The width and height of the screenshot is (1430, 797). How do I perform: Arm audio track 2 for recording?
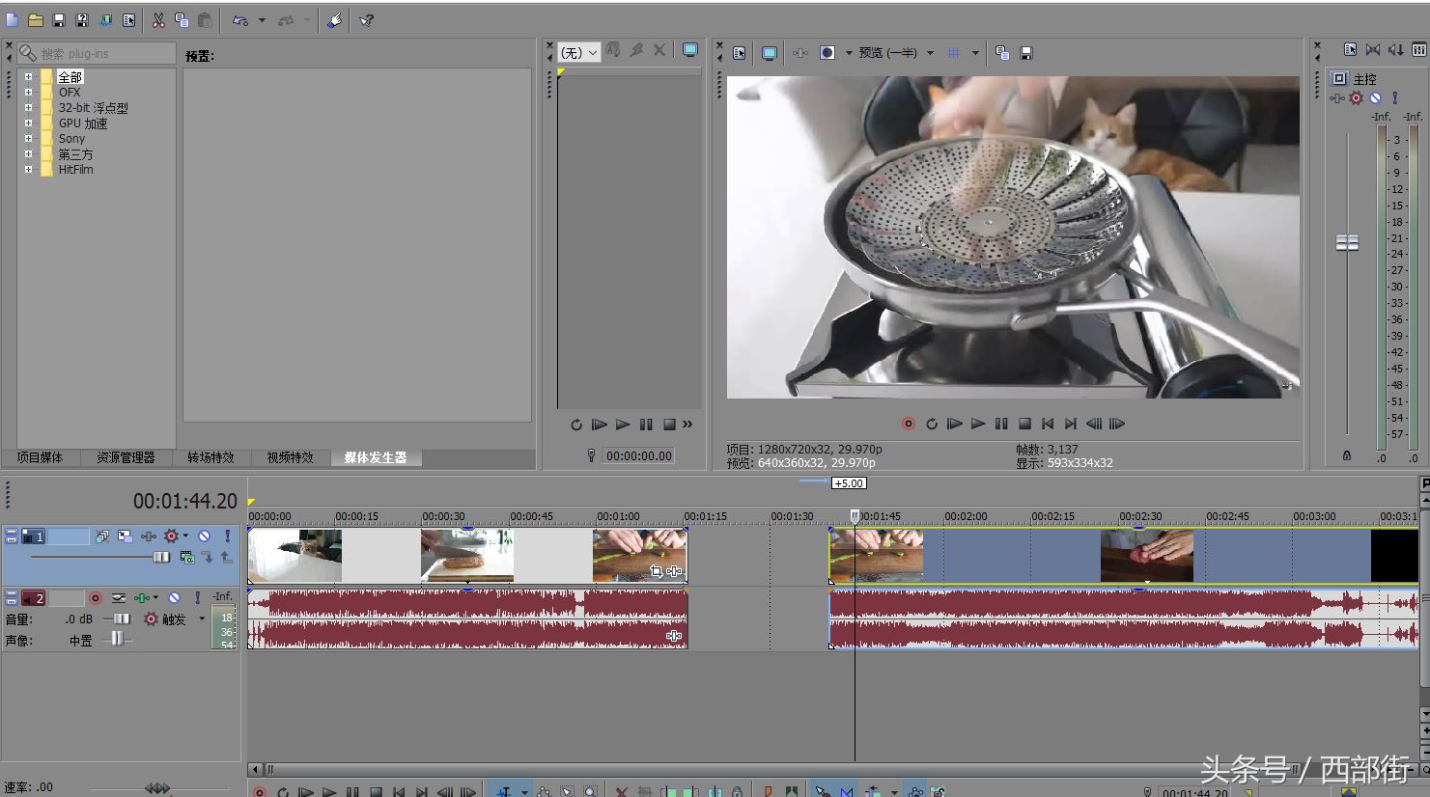(96, 598)
